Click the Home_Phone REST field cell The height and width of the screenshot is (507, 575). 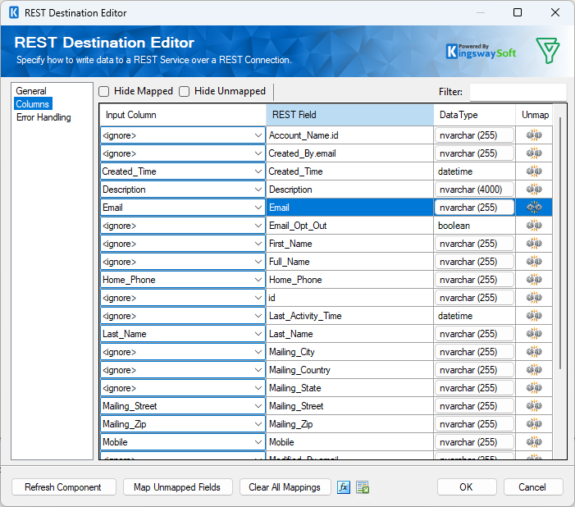click(350, 280)
